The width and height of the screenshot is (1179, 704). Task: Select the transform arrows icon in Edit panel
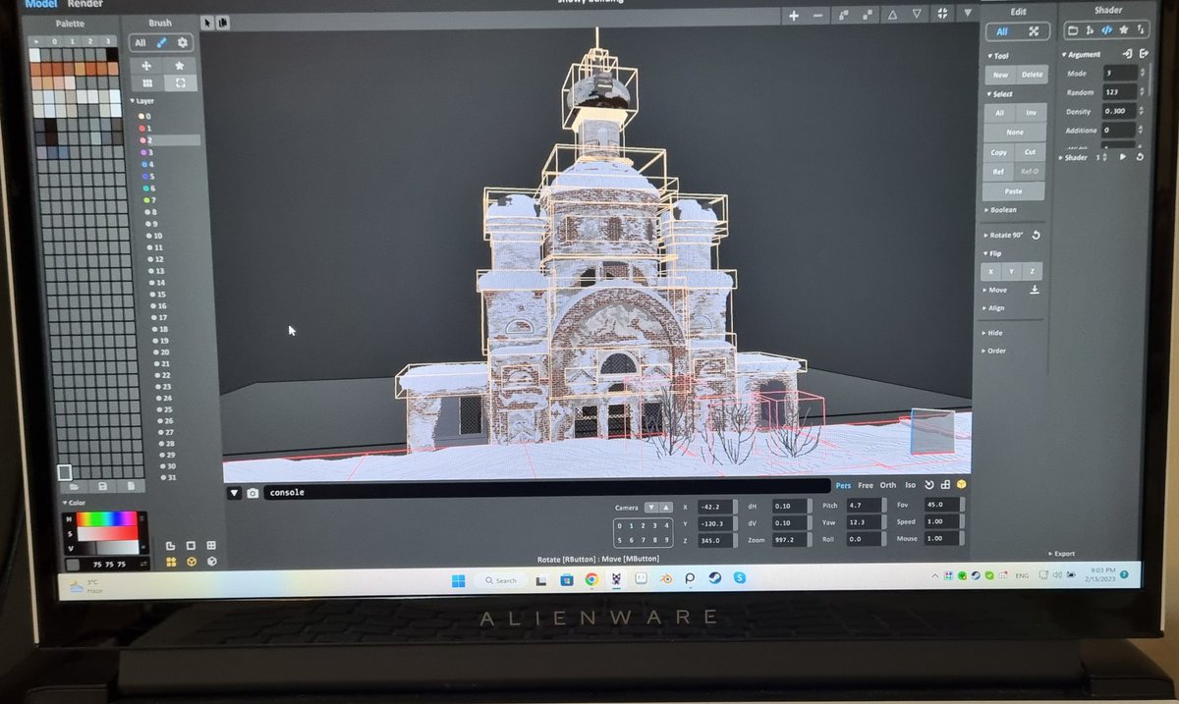click(1034, 31)
